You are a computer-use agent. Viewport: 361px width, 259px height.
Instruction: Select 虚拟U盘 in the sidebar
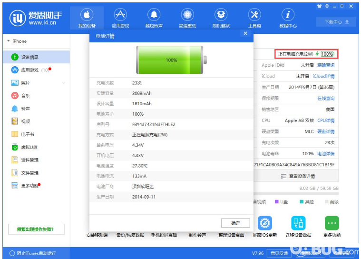tap(36, 147)
